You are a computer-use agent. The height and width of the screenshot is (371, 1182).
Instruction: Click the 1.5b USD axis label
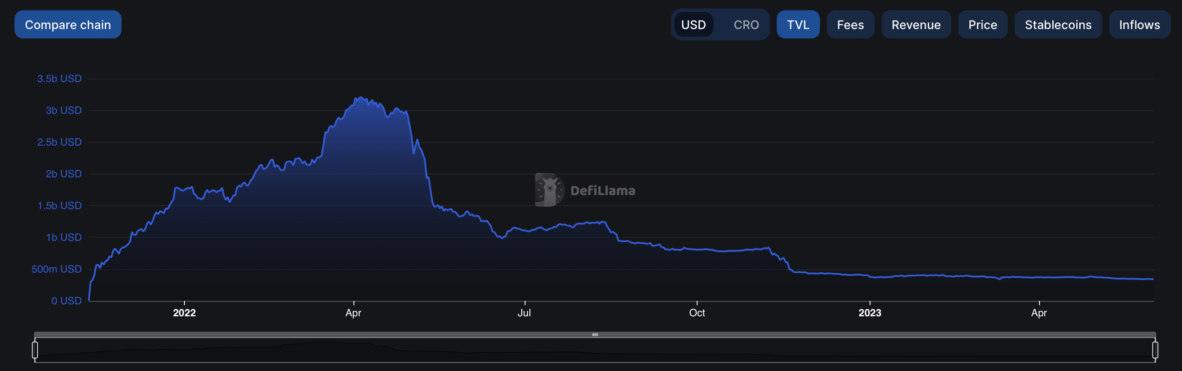click(x=59, y=206)
